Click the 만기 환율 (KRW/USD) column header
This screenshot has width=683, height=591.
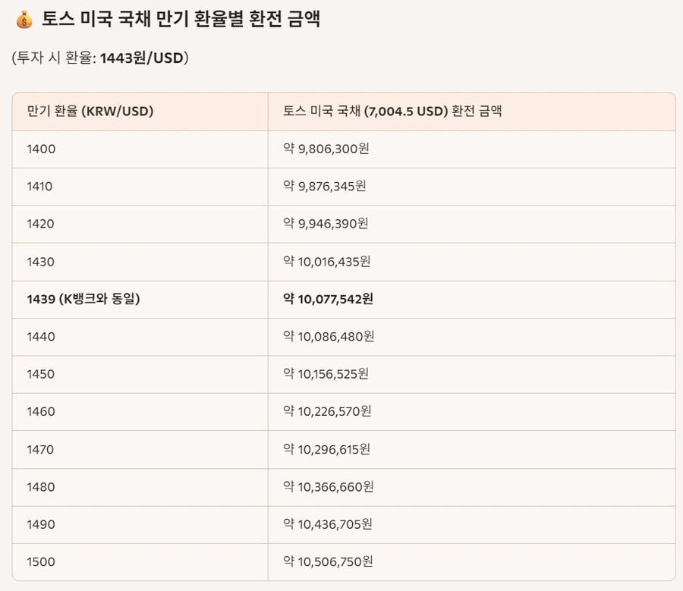(90, 112)
